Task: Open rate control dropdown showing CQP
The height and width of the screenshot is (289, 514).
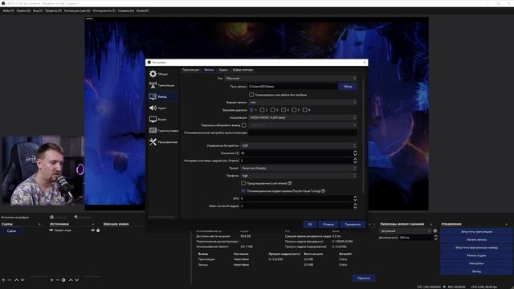Action: 299,145
